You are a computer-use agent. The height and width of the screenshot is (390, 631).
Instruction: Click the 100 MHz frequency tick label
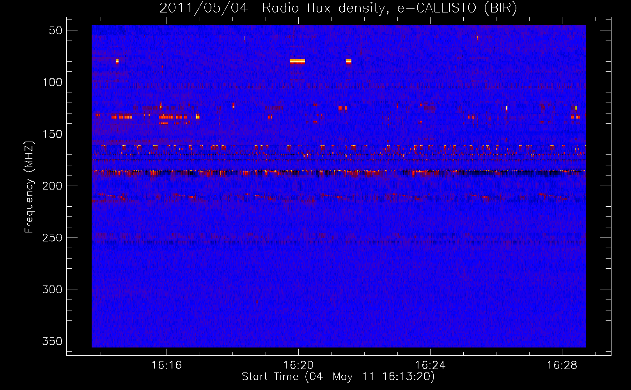pos(52,82)
